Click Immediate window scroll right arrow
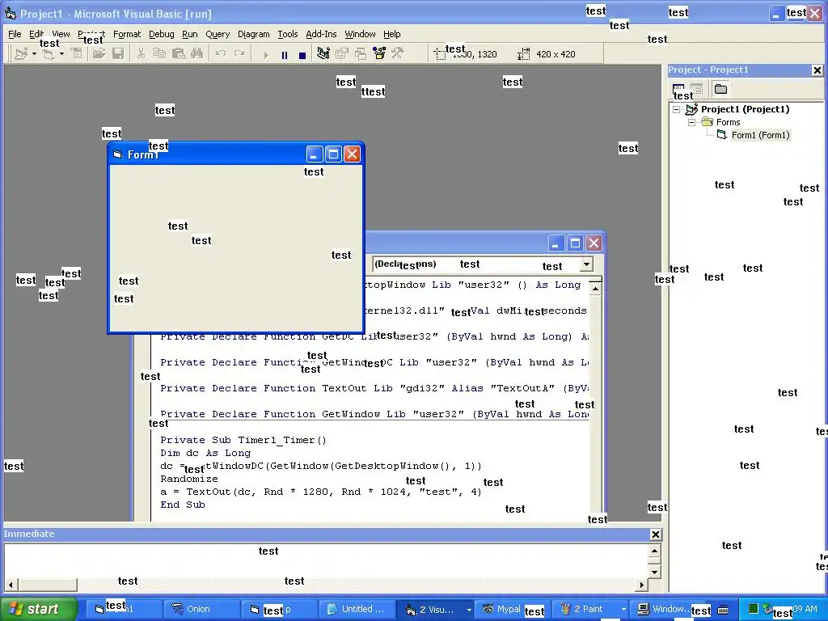Screen dimensions: 828x621 pyautogui.click(x=641, y=585)
